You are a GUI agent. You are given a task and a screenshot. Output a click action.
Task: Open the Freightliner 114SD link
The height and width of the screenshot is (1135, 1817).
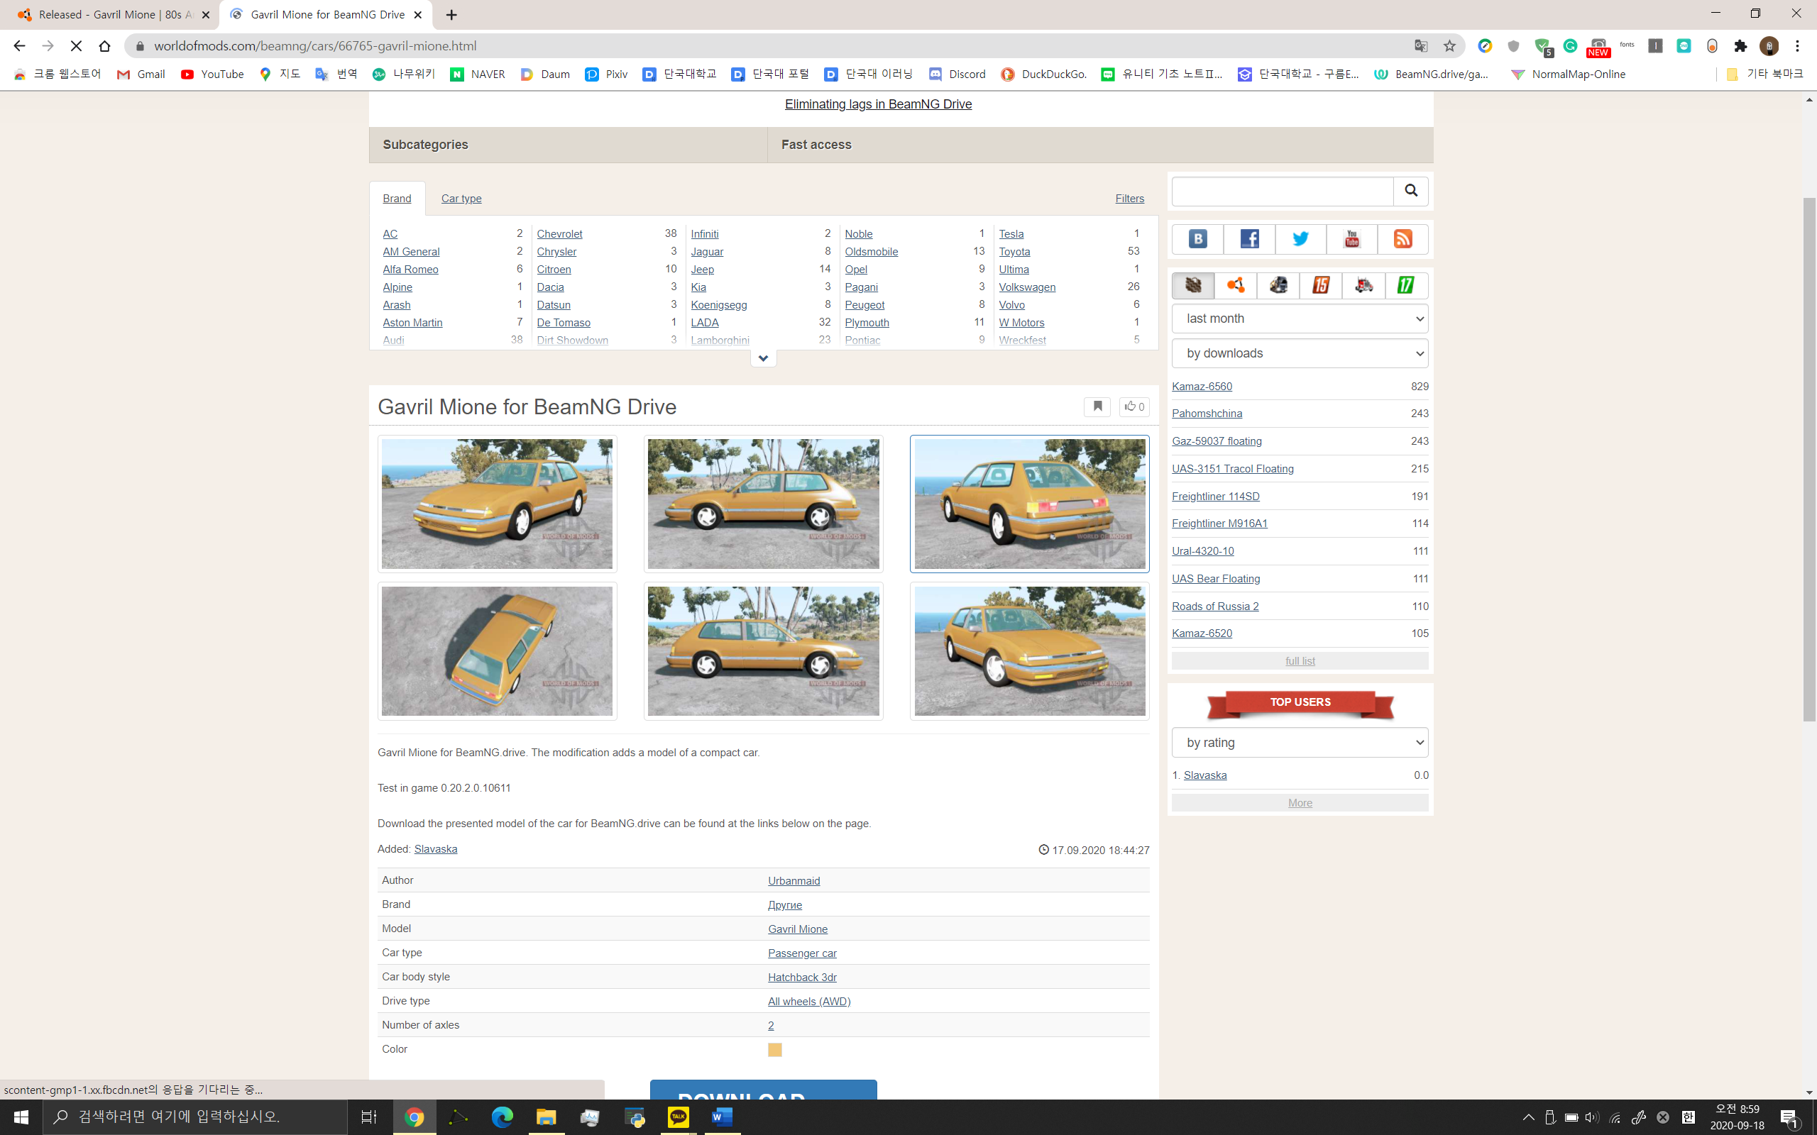1215,496
